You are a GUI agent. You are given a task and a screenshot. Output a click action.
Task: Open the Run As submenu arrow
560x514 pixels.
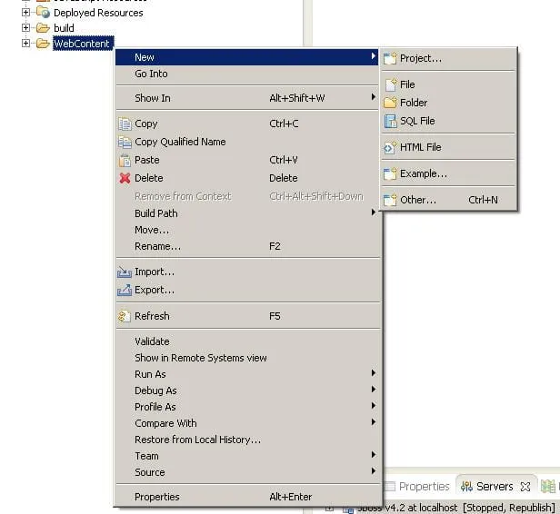coord(374,373)
